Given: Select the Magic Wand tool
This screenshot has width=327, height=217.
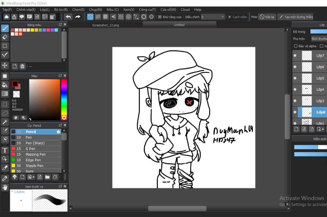Looking at the screenshot, I should 5,122.
